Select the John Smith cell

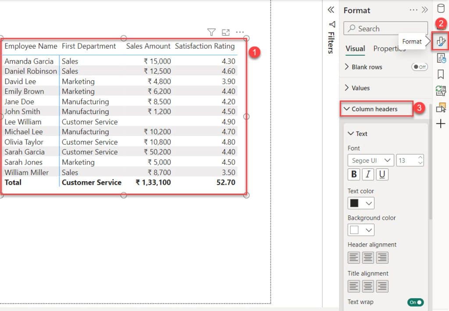(22, 111)
